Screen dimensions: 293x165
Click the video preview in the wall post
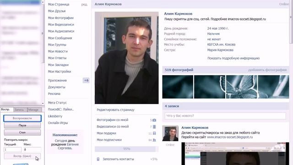click(235, 154)
